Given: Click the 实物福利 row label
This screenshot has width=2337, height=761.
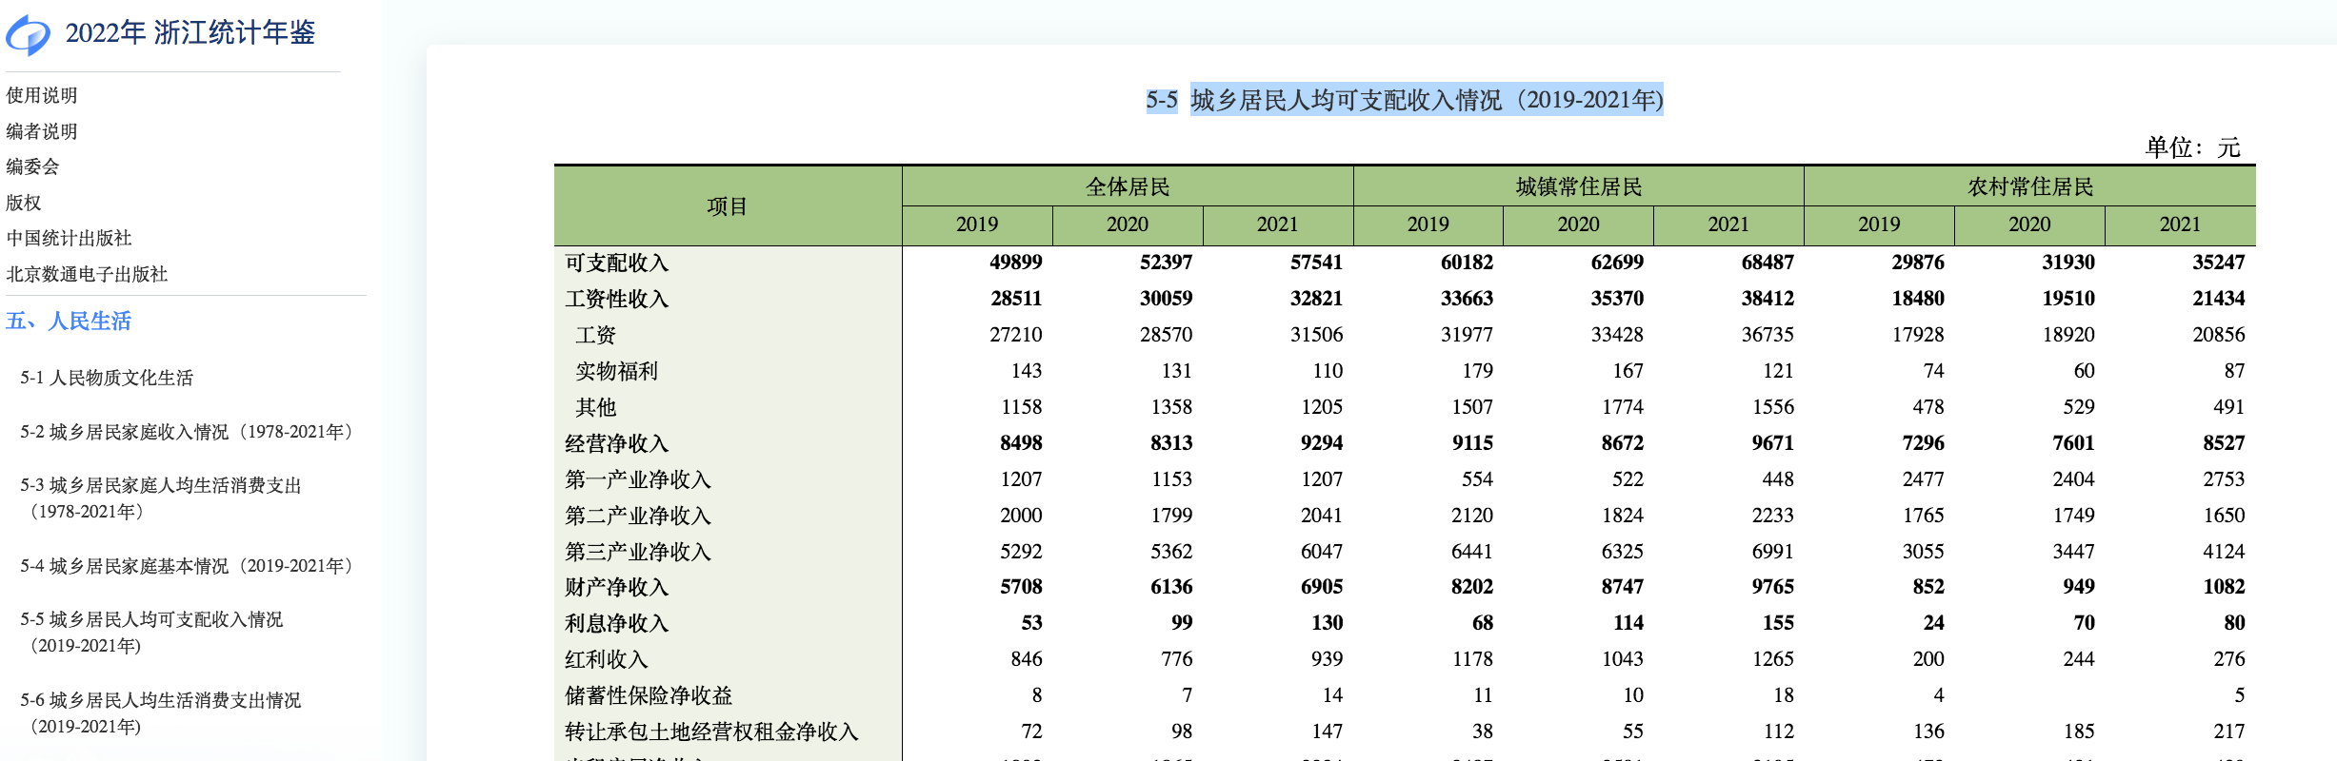Looking at the screenshot, I should click(x=617, y=371).
